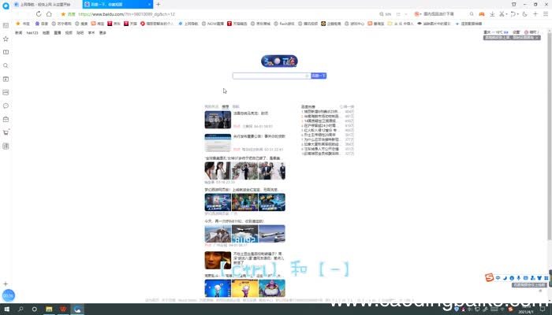Close the gray tooltip at the page's top right
The width and height of the screenshot is (552, 315).
click(537, 38)
